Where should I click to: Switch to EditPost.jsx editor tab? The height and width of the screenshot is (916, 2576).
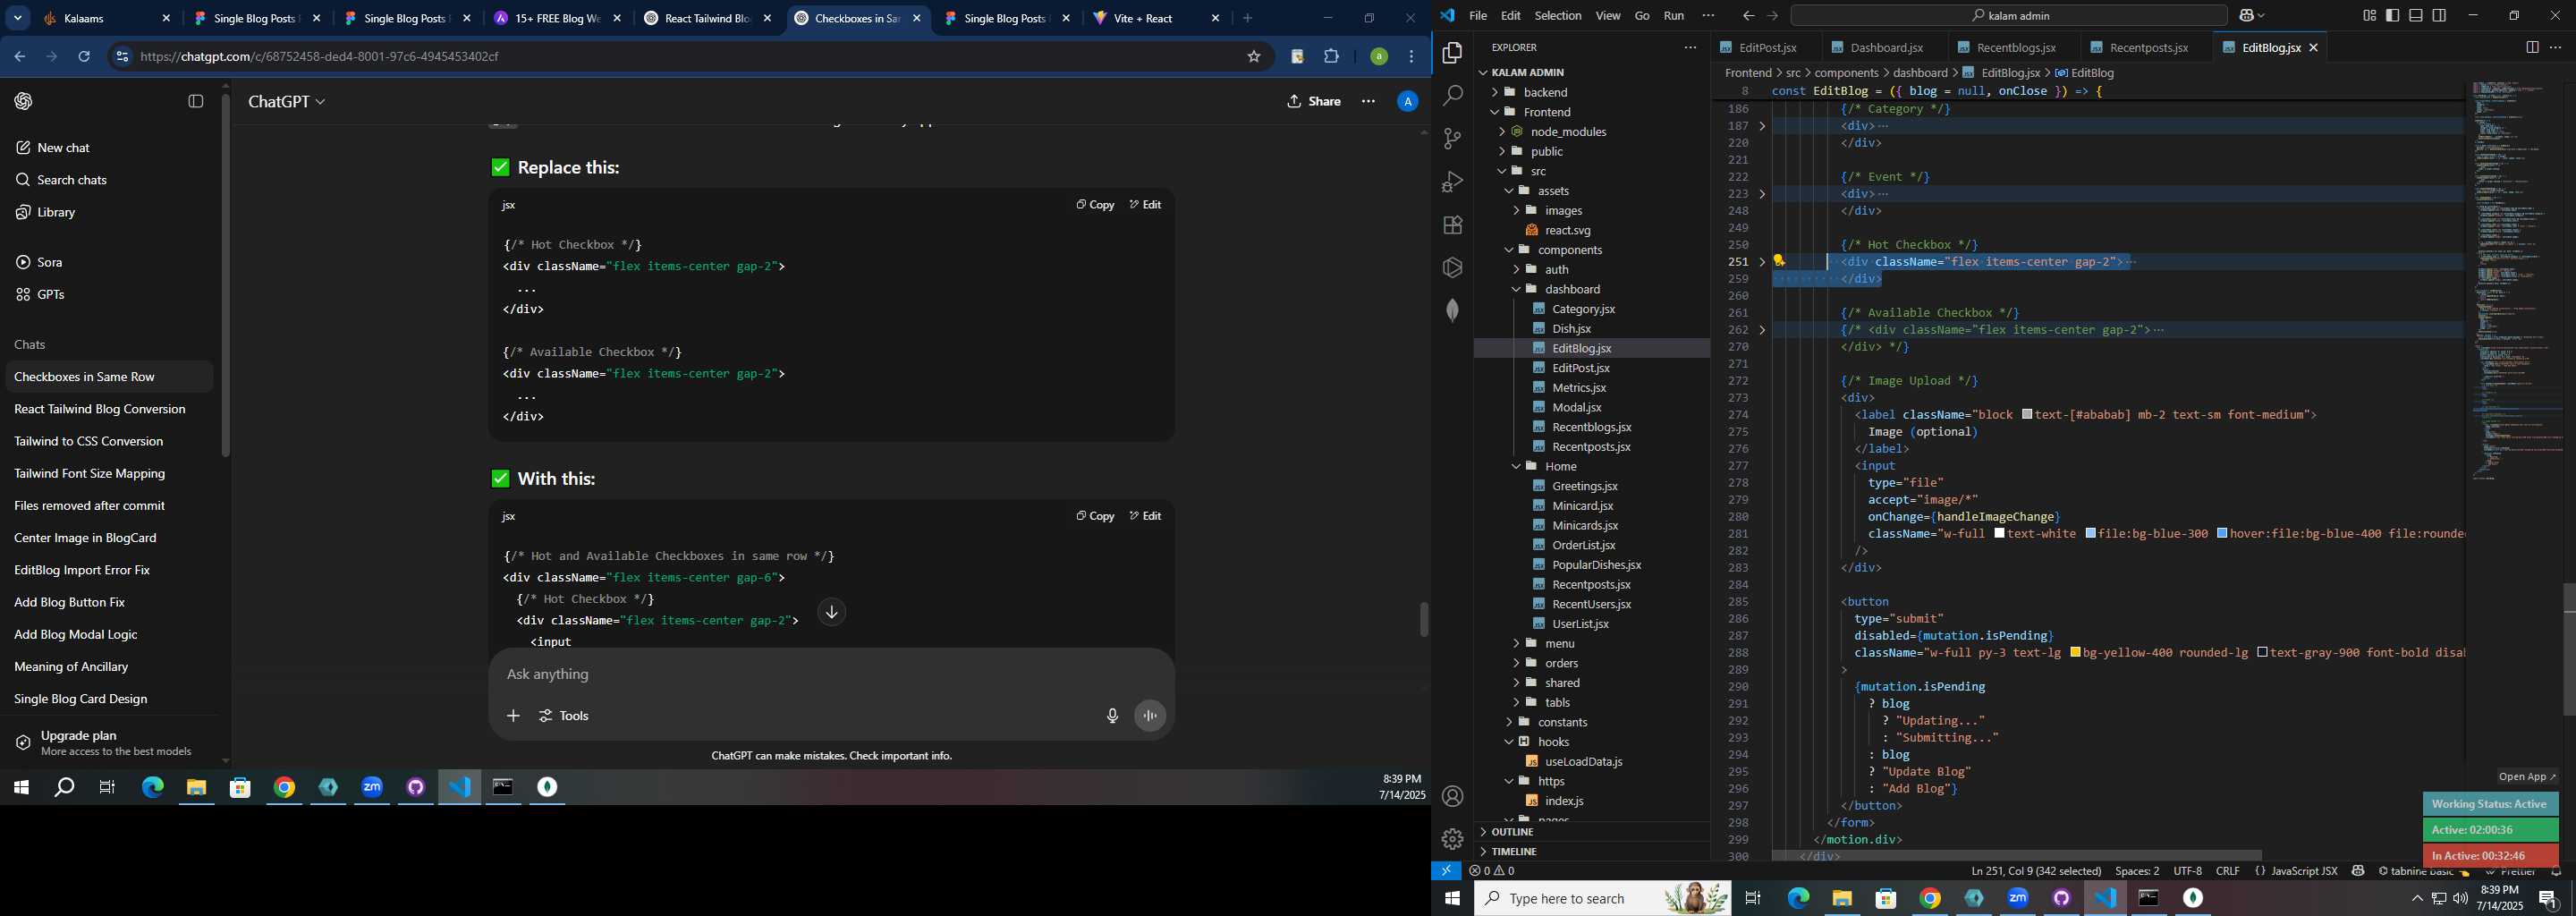1768,48
